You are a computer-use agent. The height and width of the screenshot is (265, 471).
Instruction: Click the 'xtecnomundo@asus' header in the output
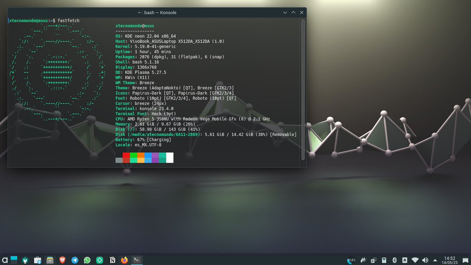pos(135,26)
